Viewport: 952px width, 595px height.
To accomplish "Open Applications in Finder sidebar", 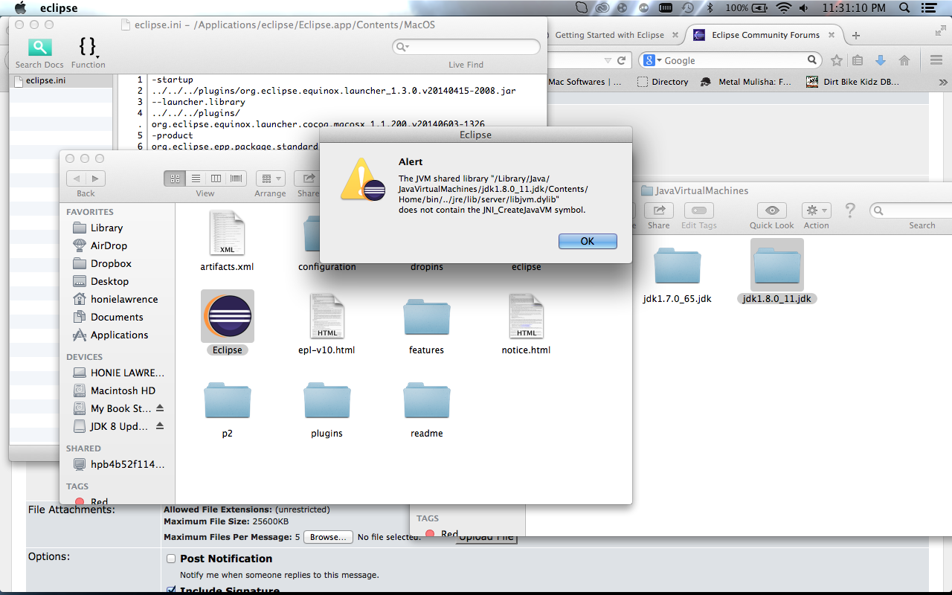I will (119, 335).
